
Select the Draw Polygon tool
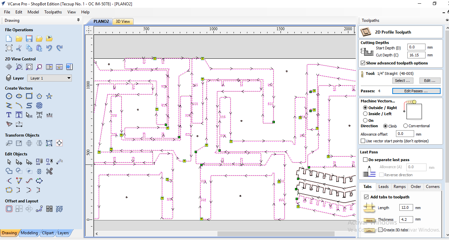tap(39, 96)
